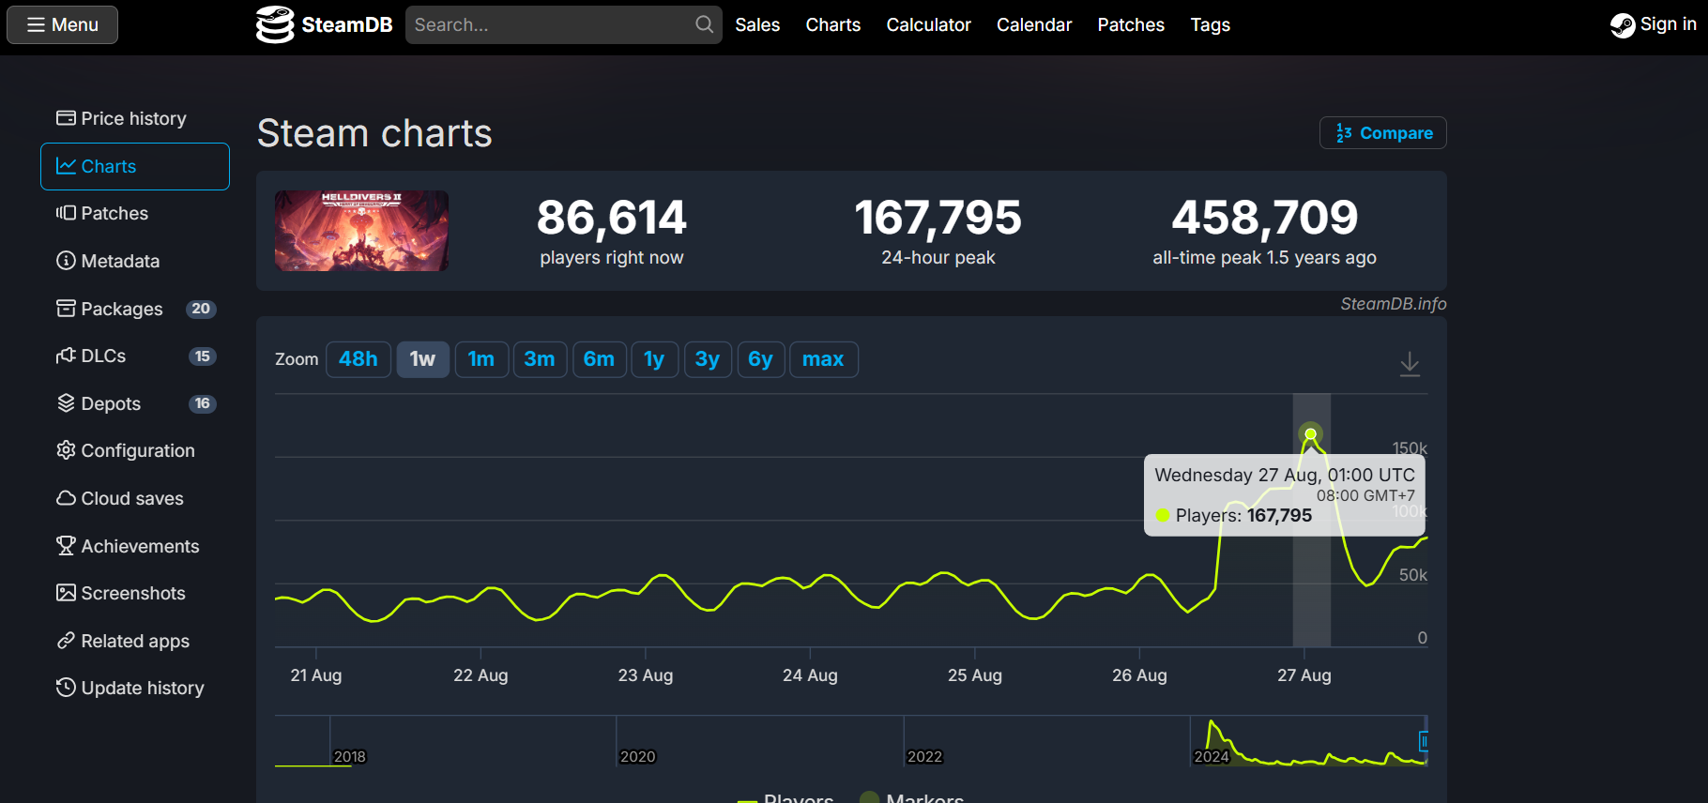The height and width of the screenshot is (803, 1708).
Task: Click the chart download arrow icon
Action: coord(1410,364)
